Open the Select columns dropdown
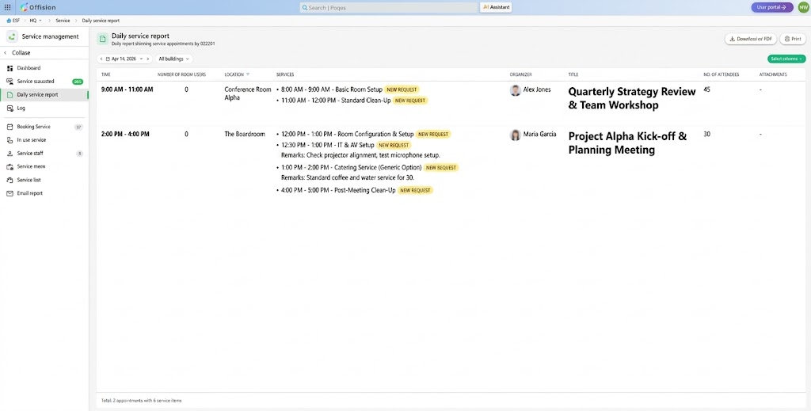This screenshot has width=811, height=411. click(x=786, y=59)
